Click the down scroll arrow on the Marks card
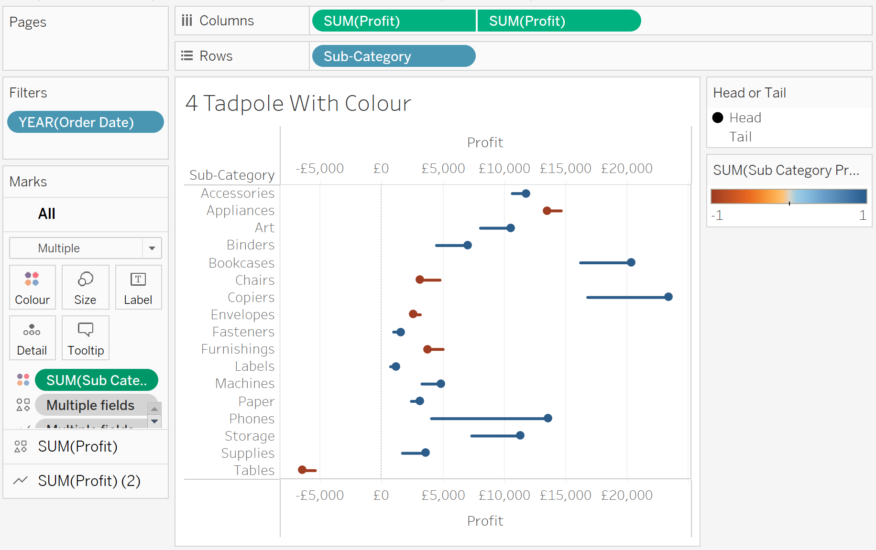The width and height of the screenshot is (876, 550). pos(154,421)
